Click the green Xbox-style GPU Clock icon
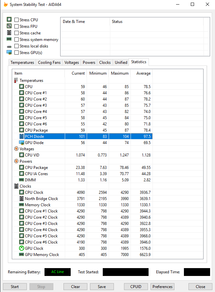215x292 pixels. pyautogui.click(x=22, y=248)
